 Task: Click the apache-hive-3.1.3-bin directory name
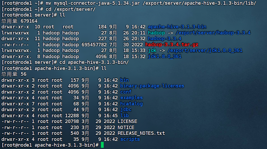pyautogui.click(x=177, y=27)
